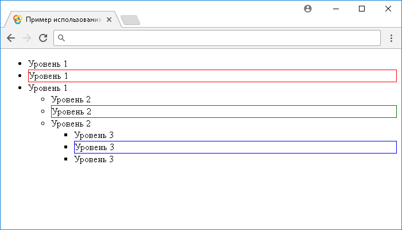The width and height of the screenshot is (402, 230).
Task: Click the magnifier icon in the address bar
Action: coord(62,38)
